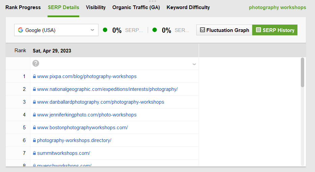Click the lock icon beside danballardphotography.com result
The height and width of the screenshot is (172, 315).
tap(34, 102)
